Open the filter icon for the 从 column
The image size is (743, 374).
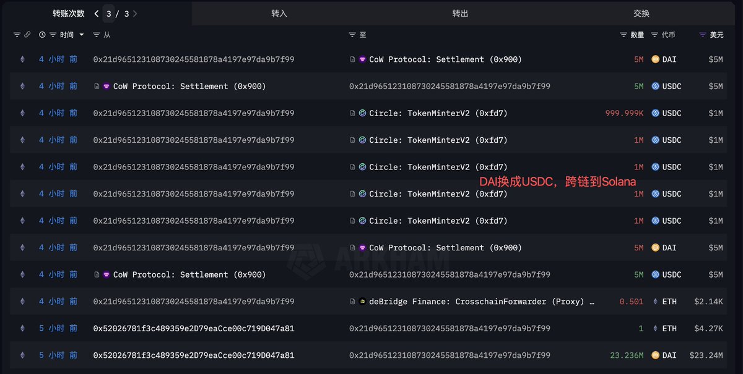[97, 35]
